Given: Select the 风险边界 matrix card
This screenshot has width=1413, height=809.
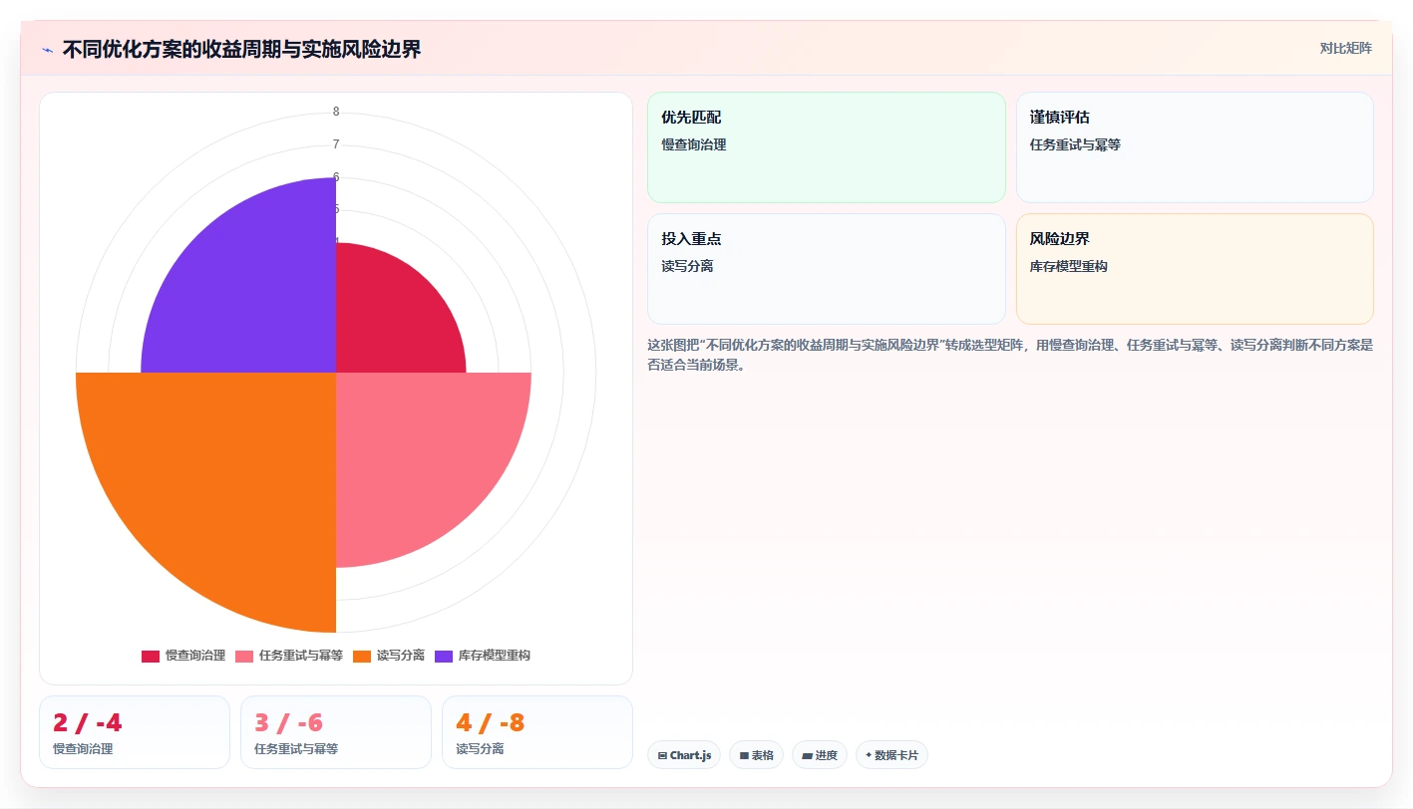Looking at the screenshot, I should 1195,269.
